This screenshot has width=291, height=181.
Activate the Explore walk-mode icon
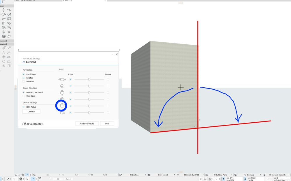pos(30,175)
